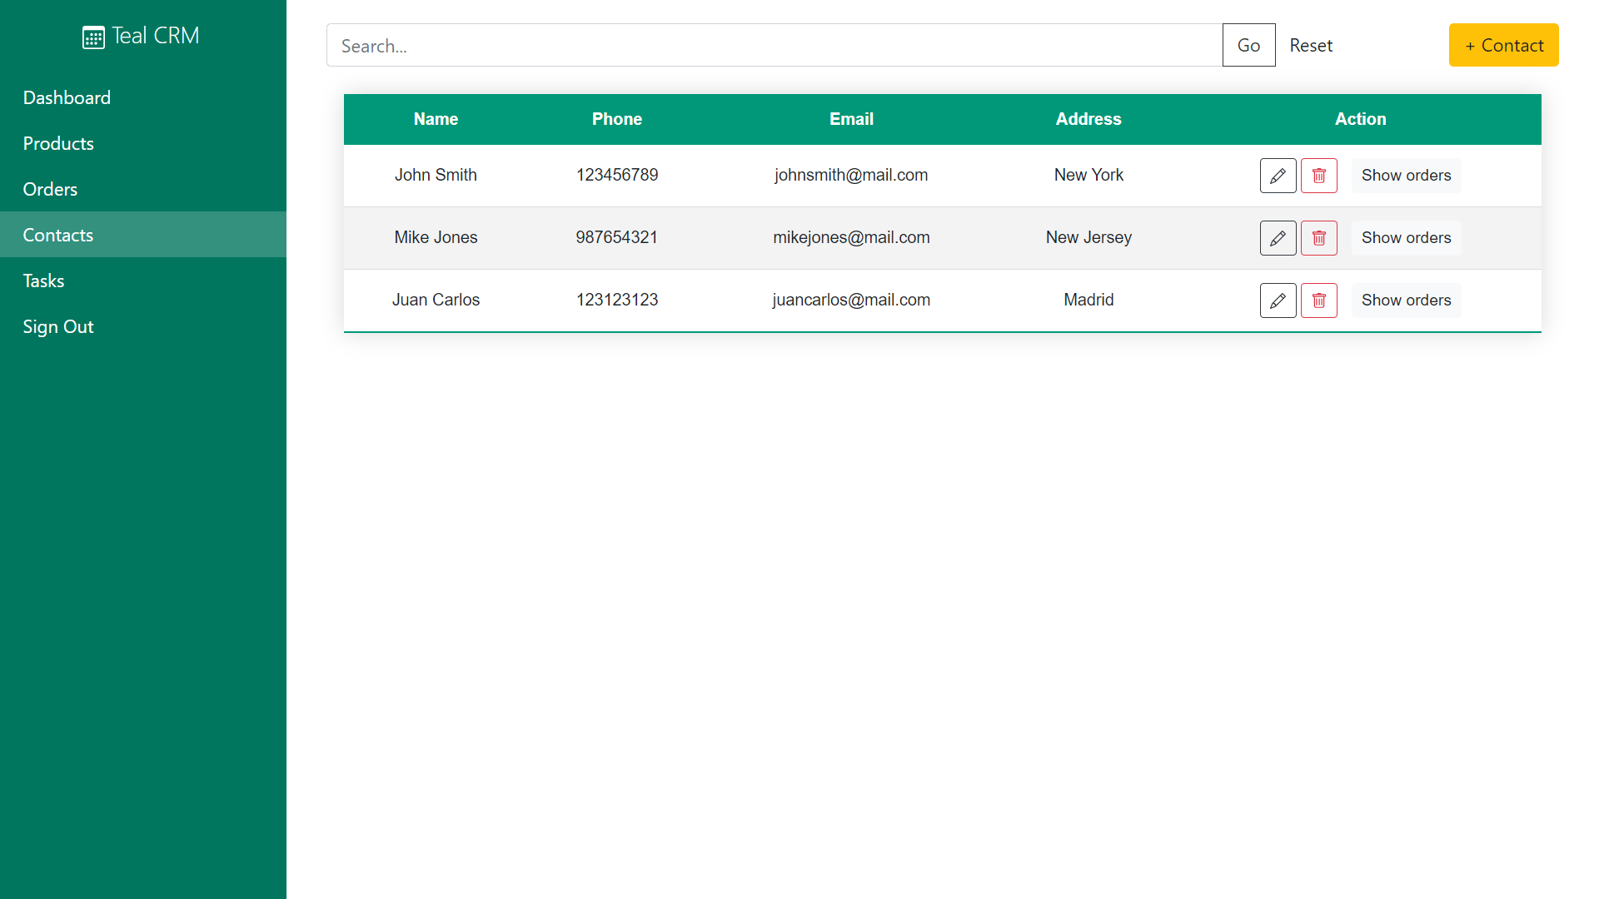Show orders for Juan Carlos
Image resolution: width=1599 pixels, height=899 pixels.
tap(1406, 300)
